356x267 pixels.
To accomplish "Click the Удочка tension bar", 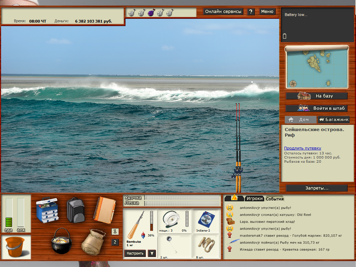I will click(x=182, y=197).
